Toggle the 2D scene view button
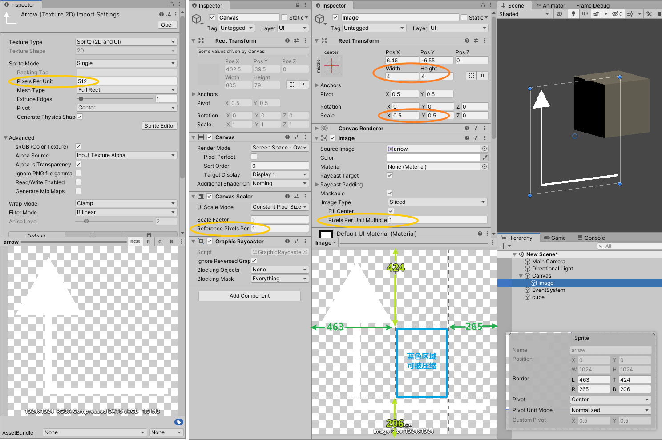 [559, 14]
